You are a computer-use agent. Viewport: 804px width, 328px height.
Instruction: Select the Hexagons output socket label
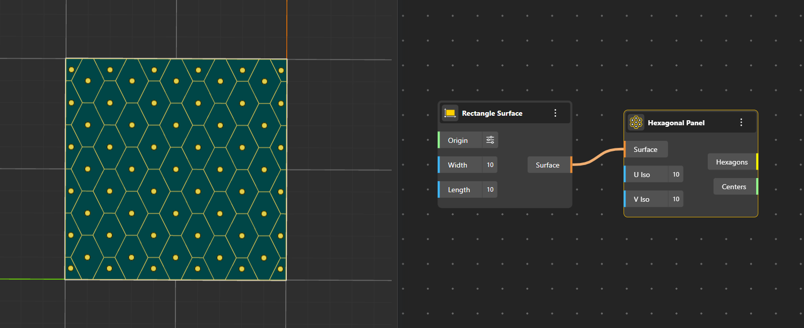coord(732,162)
